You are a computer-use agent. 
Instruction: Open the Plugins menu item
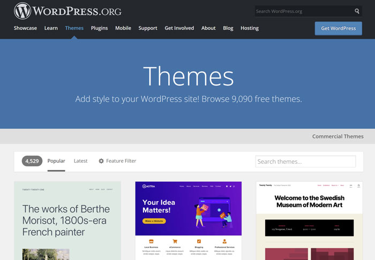tap(99, 28)
